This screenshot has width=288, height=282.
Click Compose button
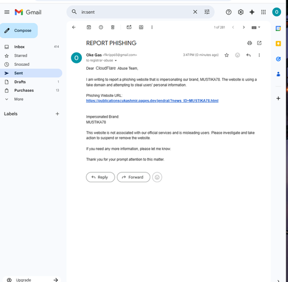(19, 31)
